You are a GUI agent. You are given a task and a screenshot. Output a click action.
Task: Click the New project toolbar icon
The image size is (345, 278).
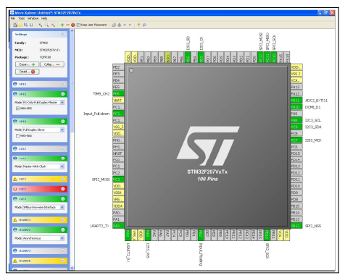15,25
